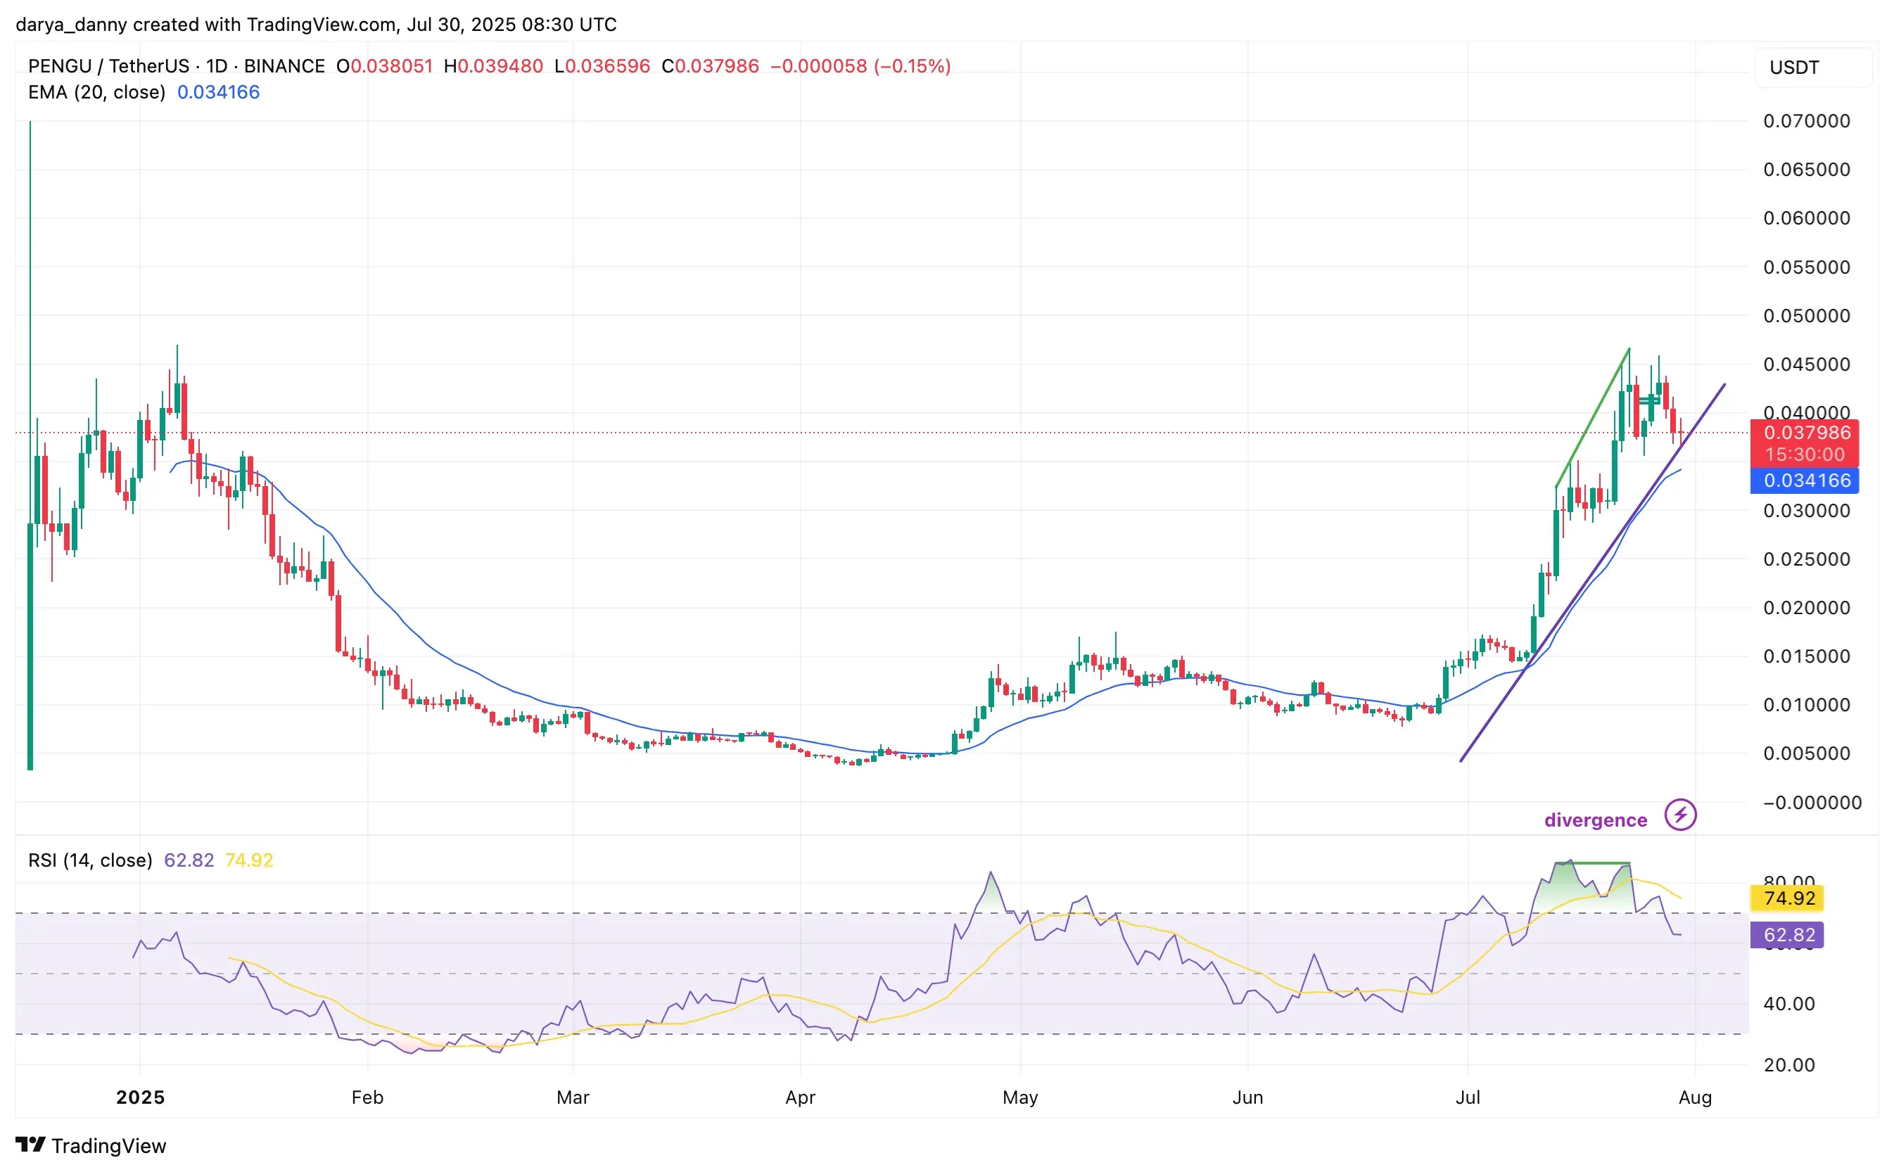Click the May label on the time axis

(x=1019, y=1097)
